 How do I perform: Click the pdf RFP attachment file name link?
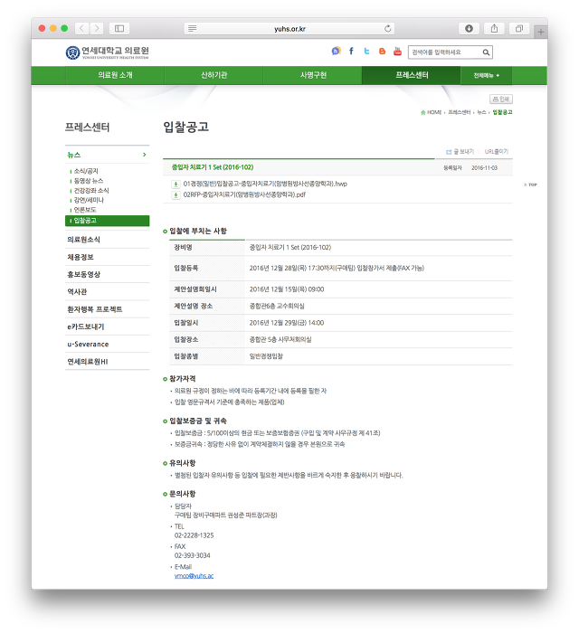click(x=244, y=194)
